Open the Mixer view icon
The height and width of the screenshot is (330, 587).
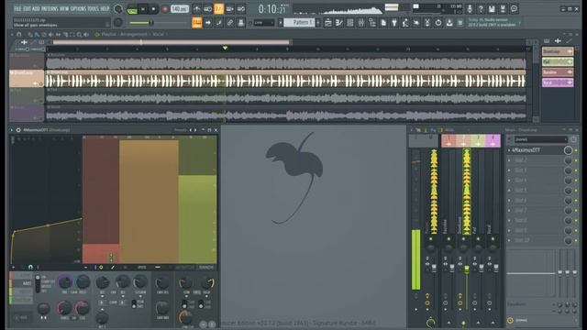tap(360, 23)
